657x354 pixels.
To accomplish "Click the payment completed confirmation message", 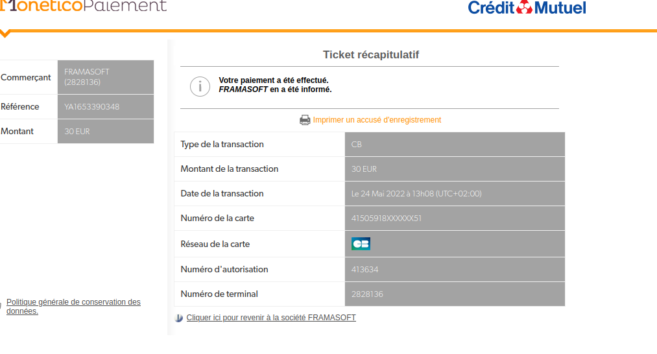I will coord(275,85).
